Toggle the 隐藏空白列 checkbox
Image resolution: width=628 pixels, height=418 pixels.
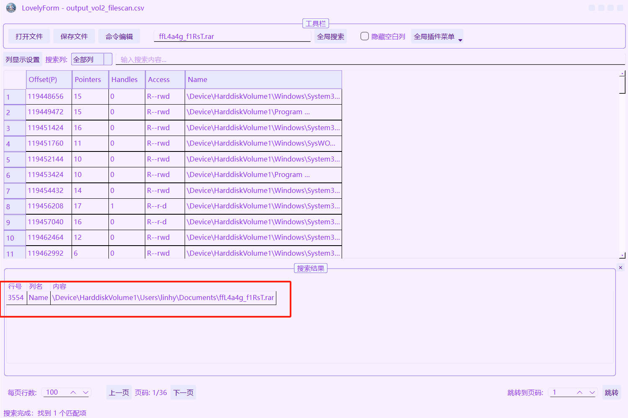point(365,36)
